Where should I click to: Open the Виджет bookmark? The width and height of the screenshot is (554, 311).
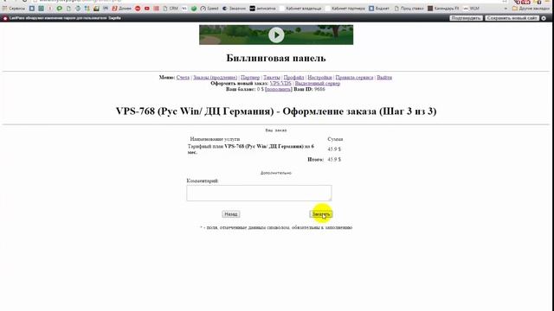pyautogui.click(x=379, y=8)
